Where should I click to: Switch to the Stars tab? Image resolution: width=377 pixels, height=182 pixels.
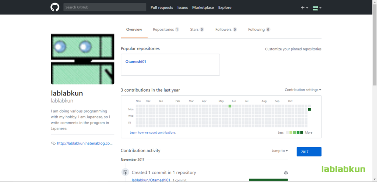[197, 30]
